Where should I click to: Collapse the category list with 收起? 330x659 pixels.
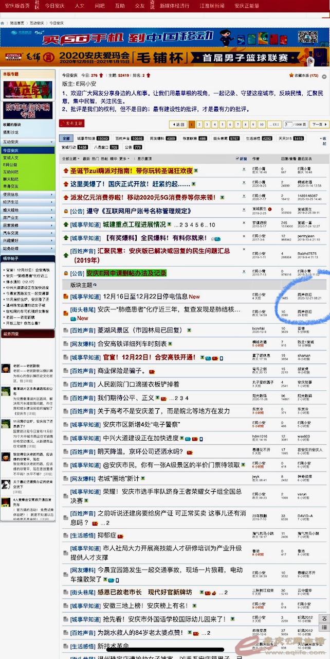point(324,141)
